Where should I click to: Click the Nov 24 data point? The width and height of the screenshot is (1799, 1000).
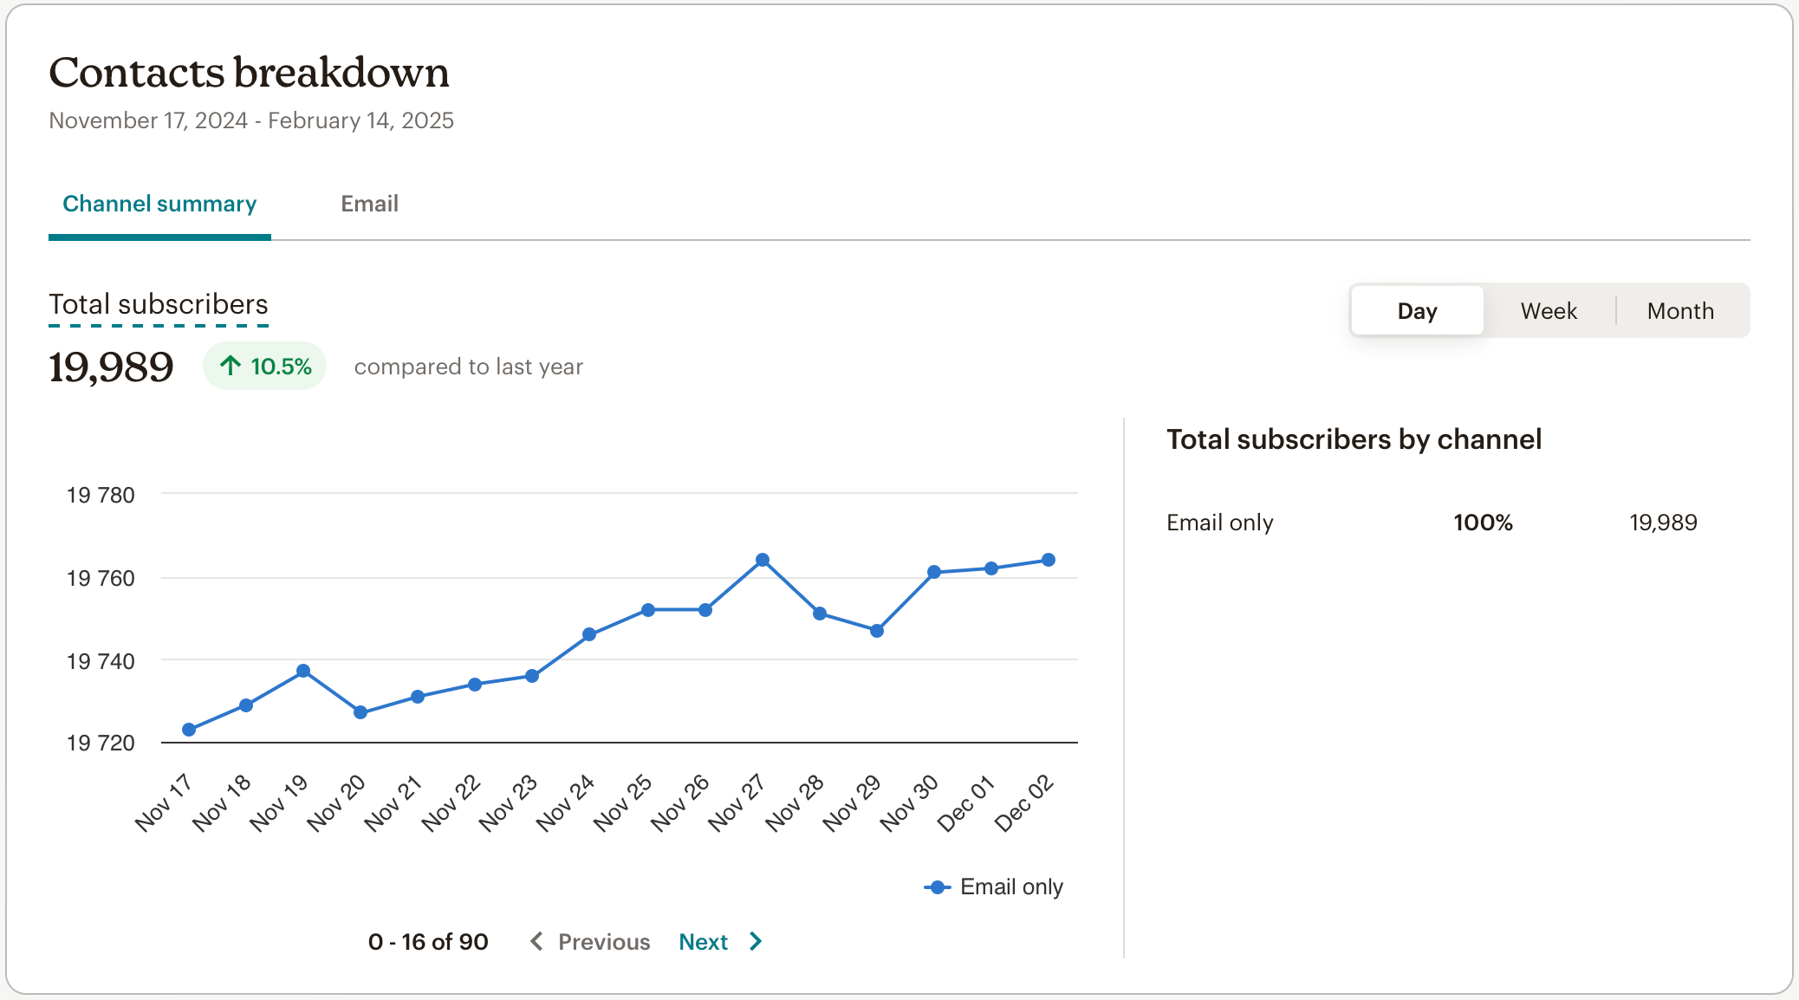coord(589,634)
